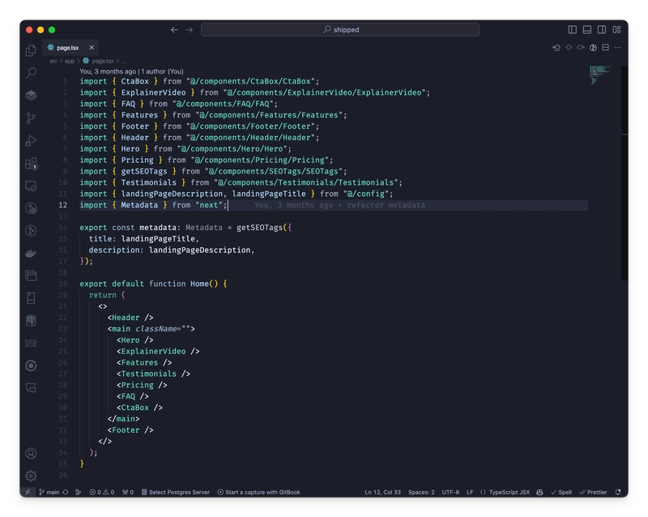Viewport: 648px width, 517px height.
Task: Click the '<ExplainerVideo />' JSX line
Action: [x=158, y=351]
